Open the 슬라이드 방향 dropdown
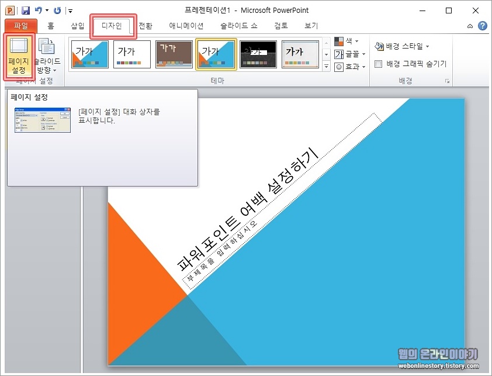 [47, 56]
